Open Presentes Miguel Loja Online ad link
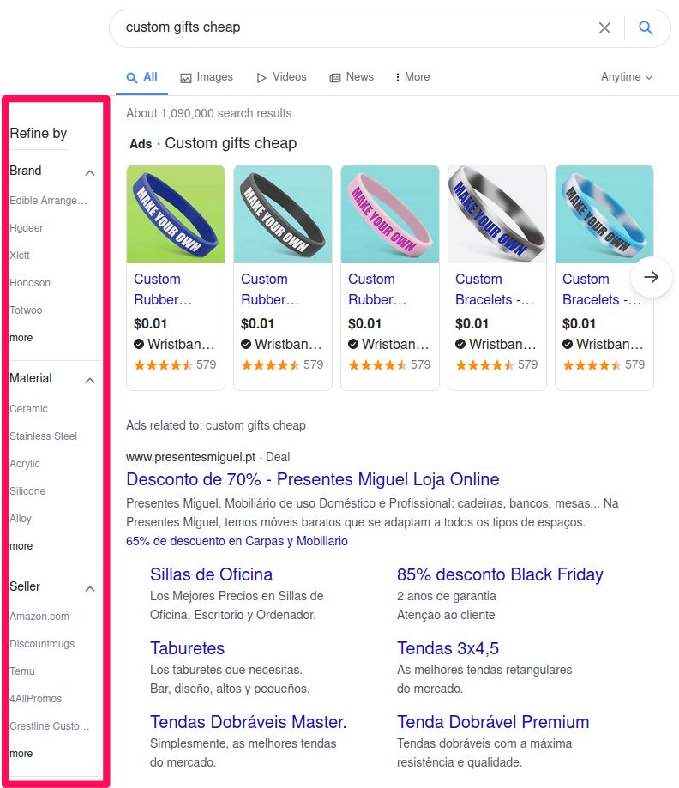 coord(312,479)
